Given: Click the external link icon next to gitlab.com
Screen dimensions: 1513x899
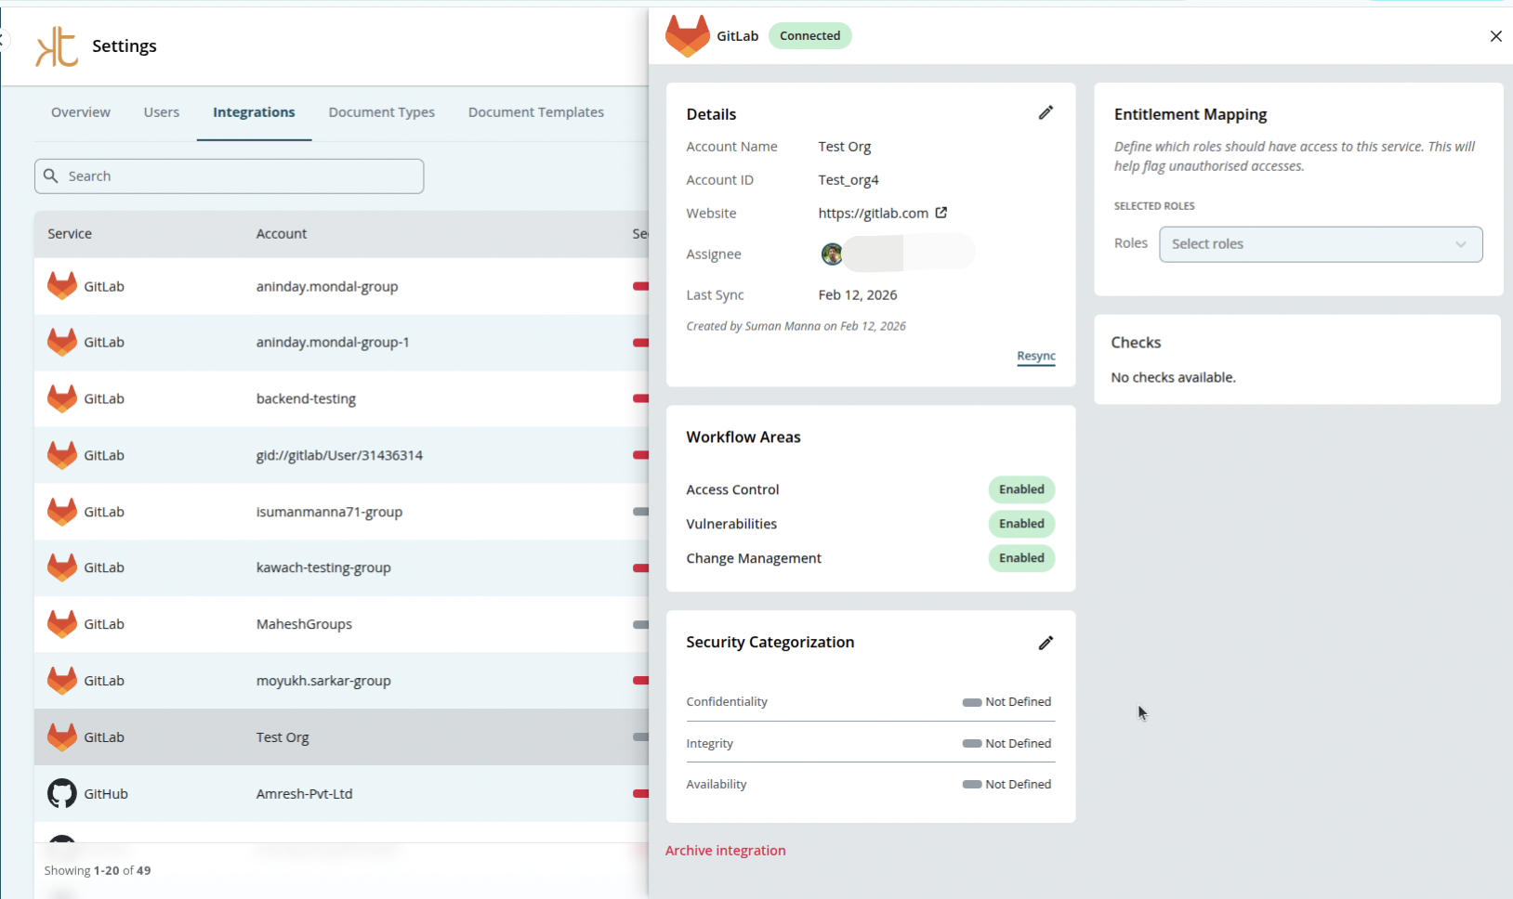Looking at the screenshot, I should coord(942,212).
